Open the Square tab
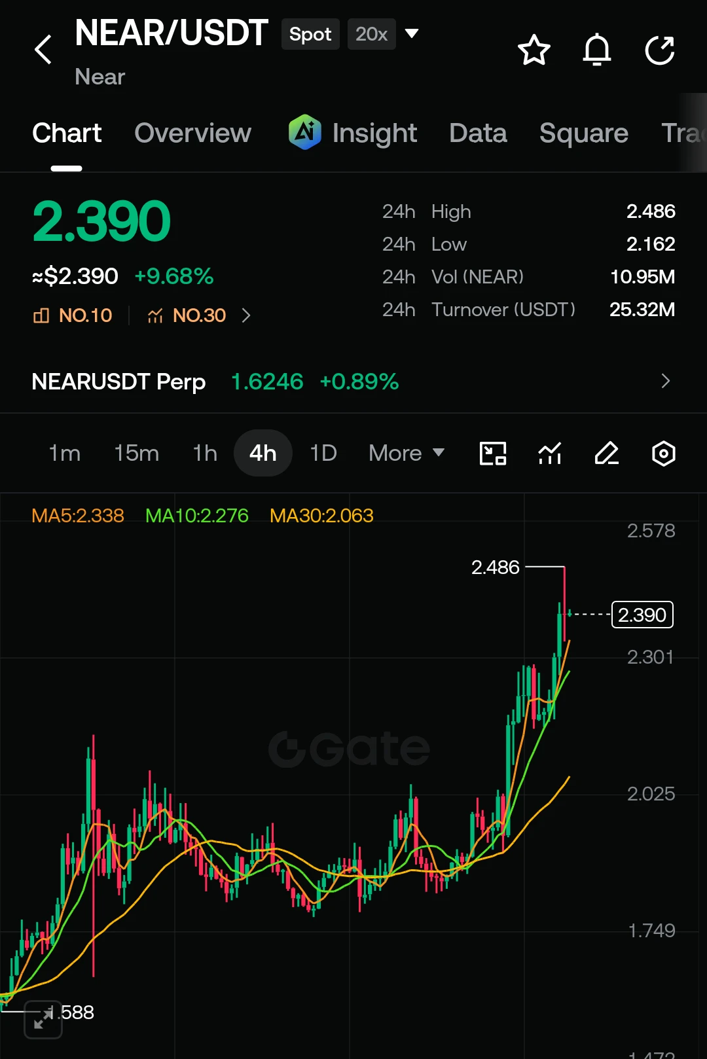The image size is (707, 1059). point(584,134)
